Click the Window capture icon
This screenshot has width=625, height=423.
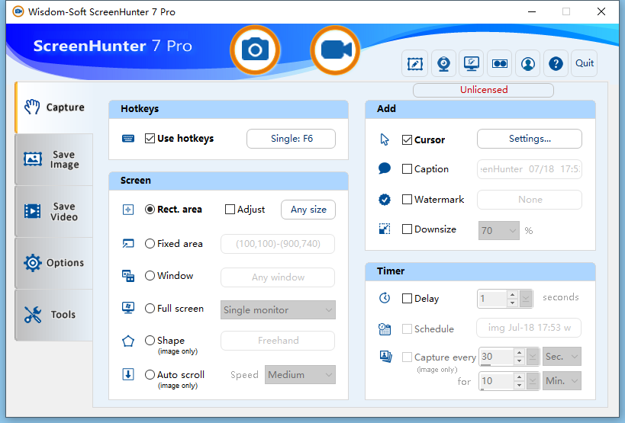click(128, 276)
